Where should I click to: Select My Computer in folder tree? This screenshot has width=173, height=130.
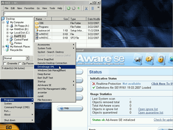pyautogui.click(x=17, y=22)
